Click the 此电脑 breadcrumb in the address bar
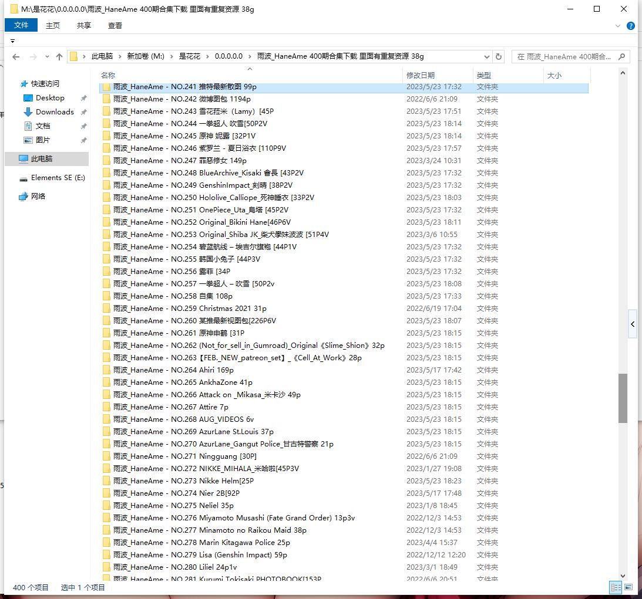 (x=102, y=56)
